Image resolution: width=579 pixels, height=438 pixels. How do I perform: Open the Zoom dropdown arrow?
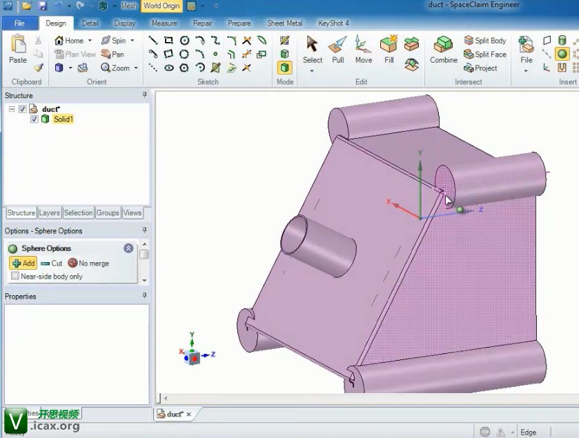coord(136,68)
